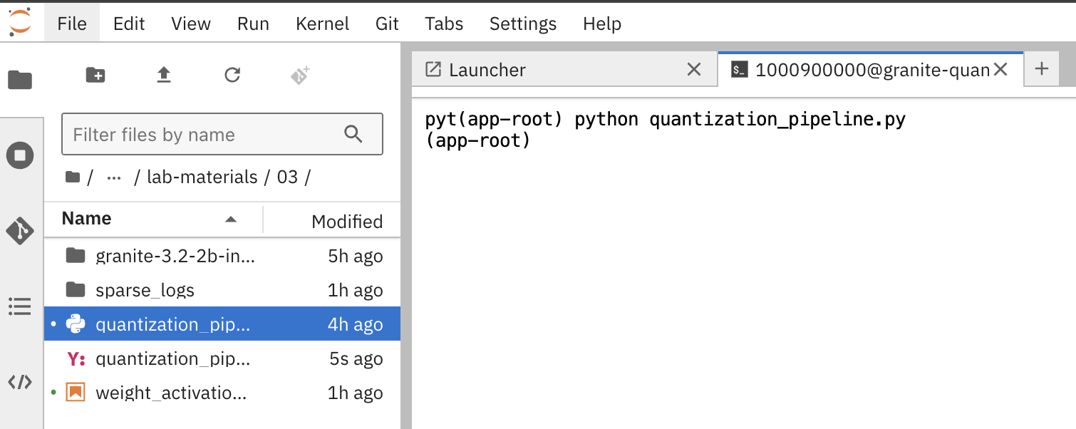The width and height of the screenshot is (1076, 429).
Task: Select the sparse_logs folder
Action: (x=222, y=290)
